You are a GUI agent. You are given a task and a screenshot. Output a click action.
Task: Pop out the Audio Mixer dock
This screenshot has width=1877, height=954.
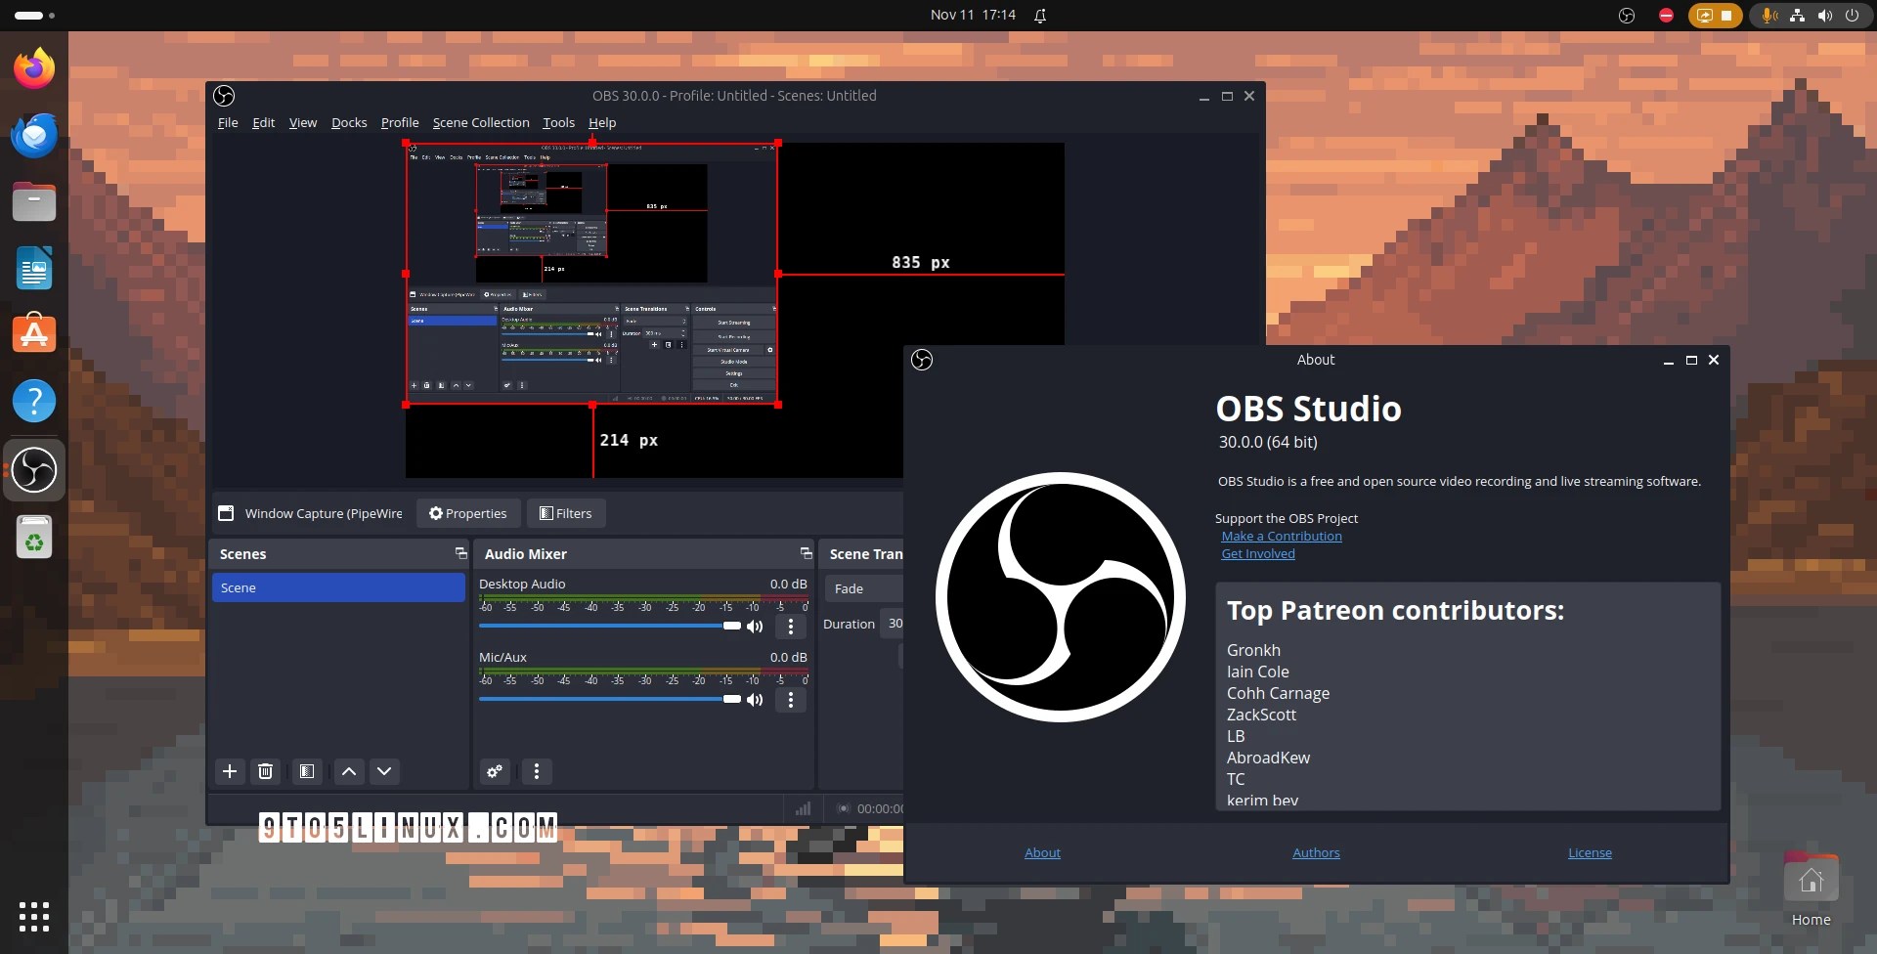(806, 553)
